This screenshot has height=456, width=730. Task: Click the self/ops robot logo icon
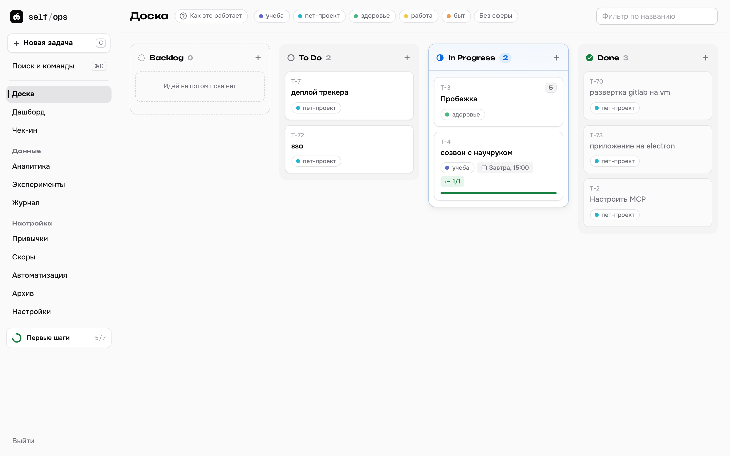pyautogui.click(x=16, y=16)
